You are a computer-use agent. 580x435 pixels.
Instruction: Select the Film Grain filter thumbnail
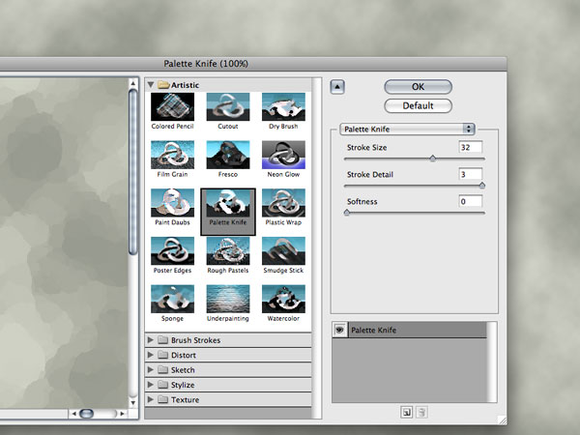point(172,155)
